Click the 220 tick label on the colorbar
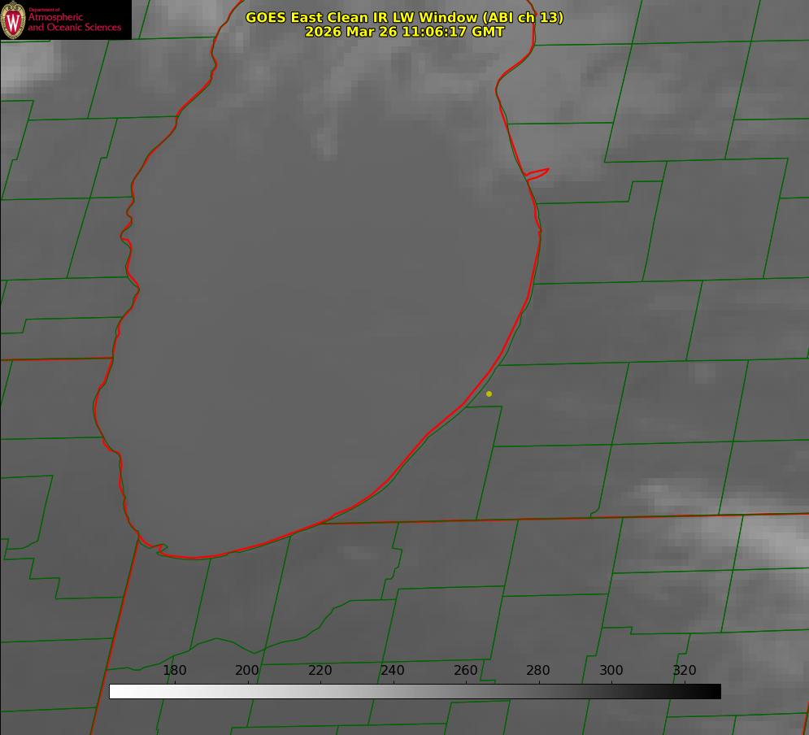Viewport: 809px width, 735px height. [320, 671]
